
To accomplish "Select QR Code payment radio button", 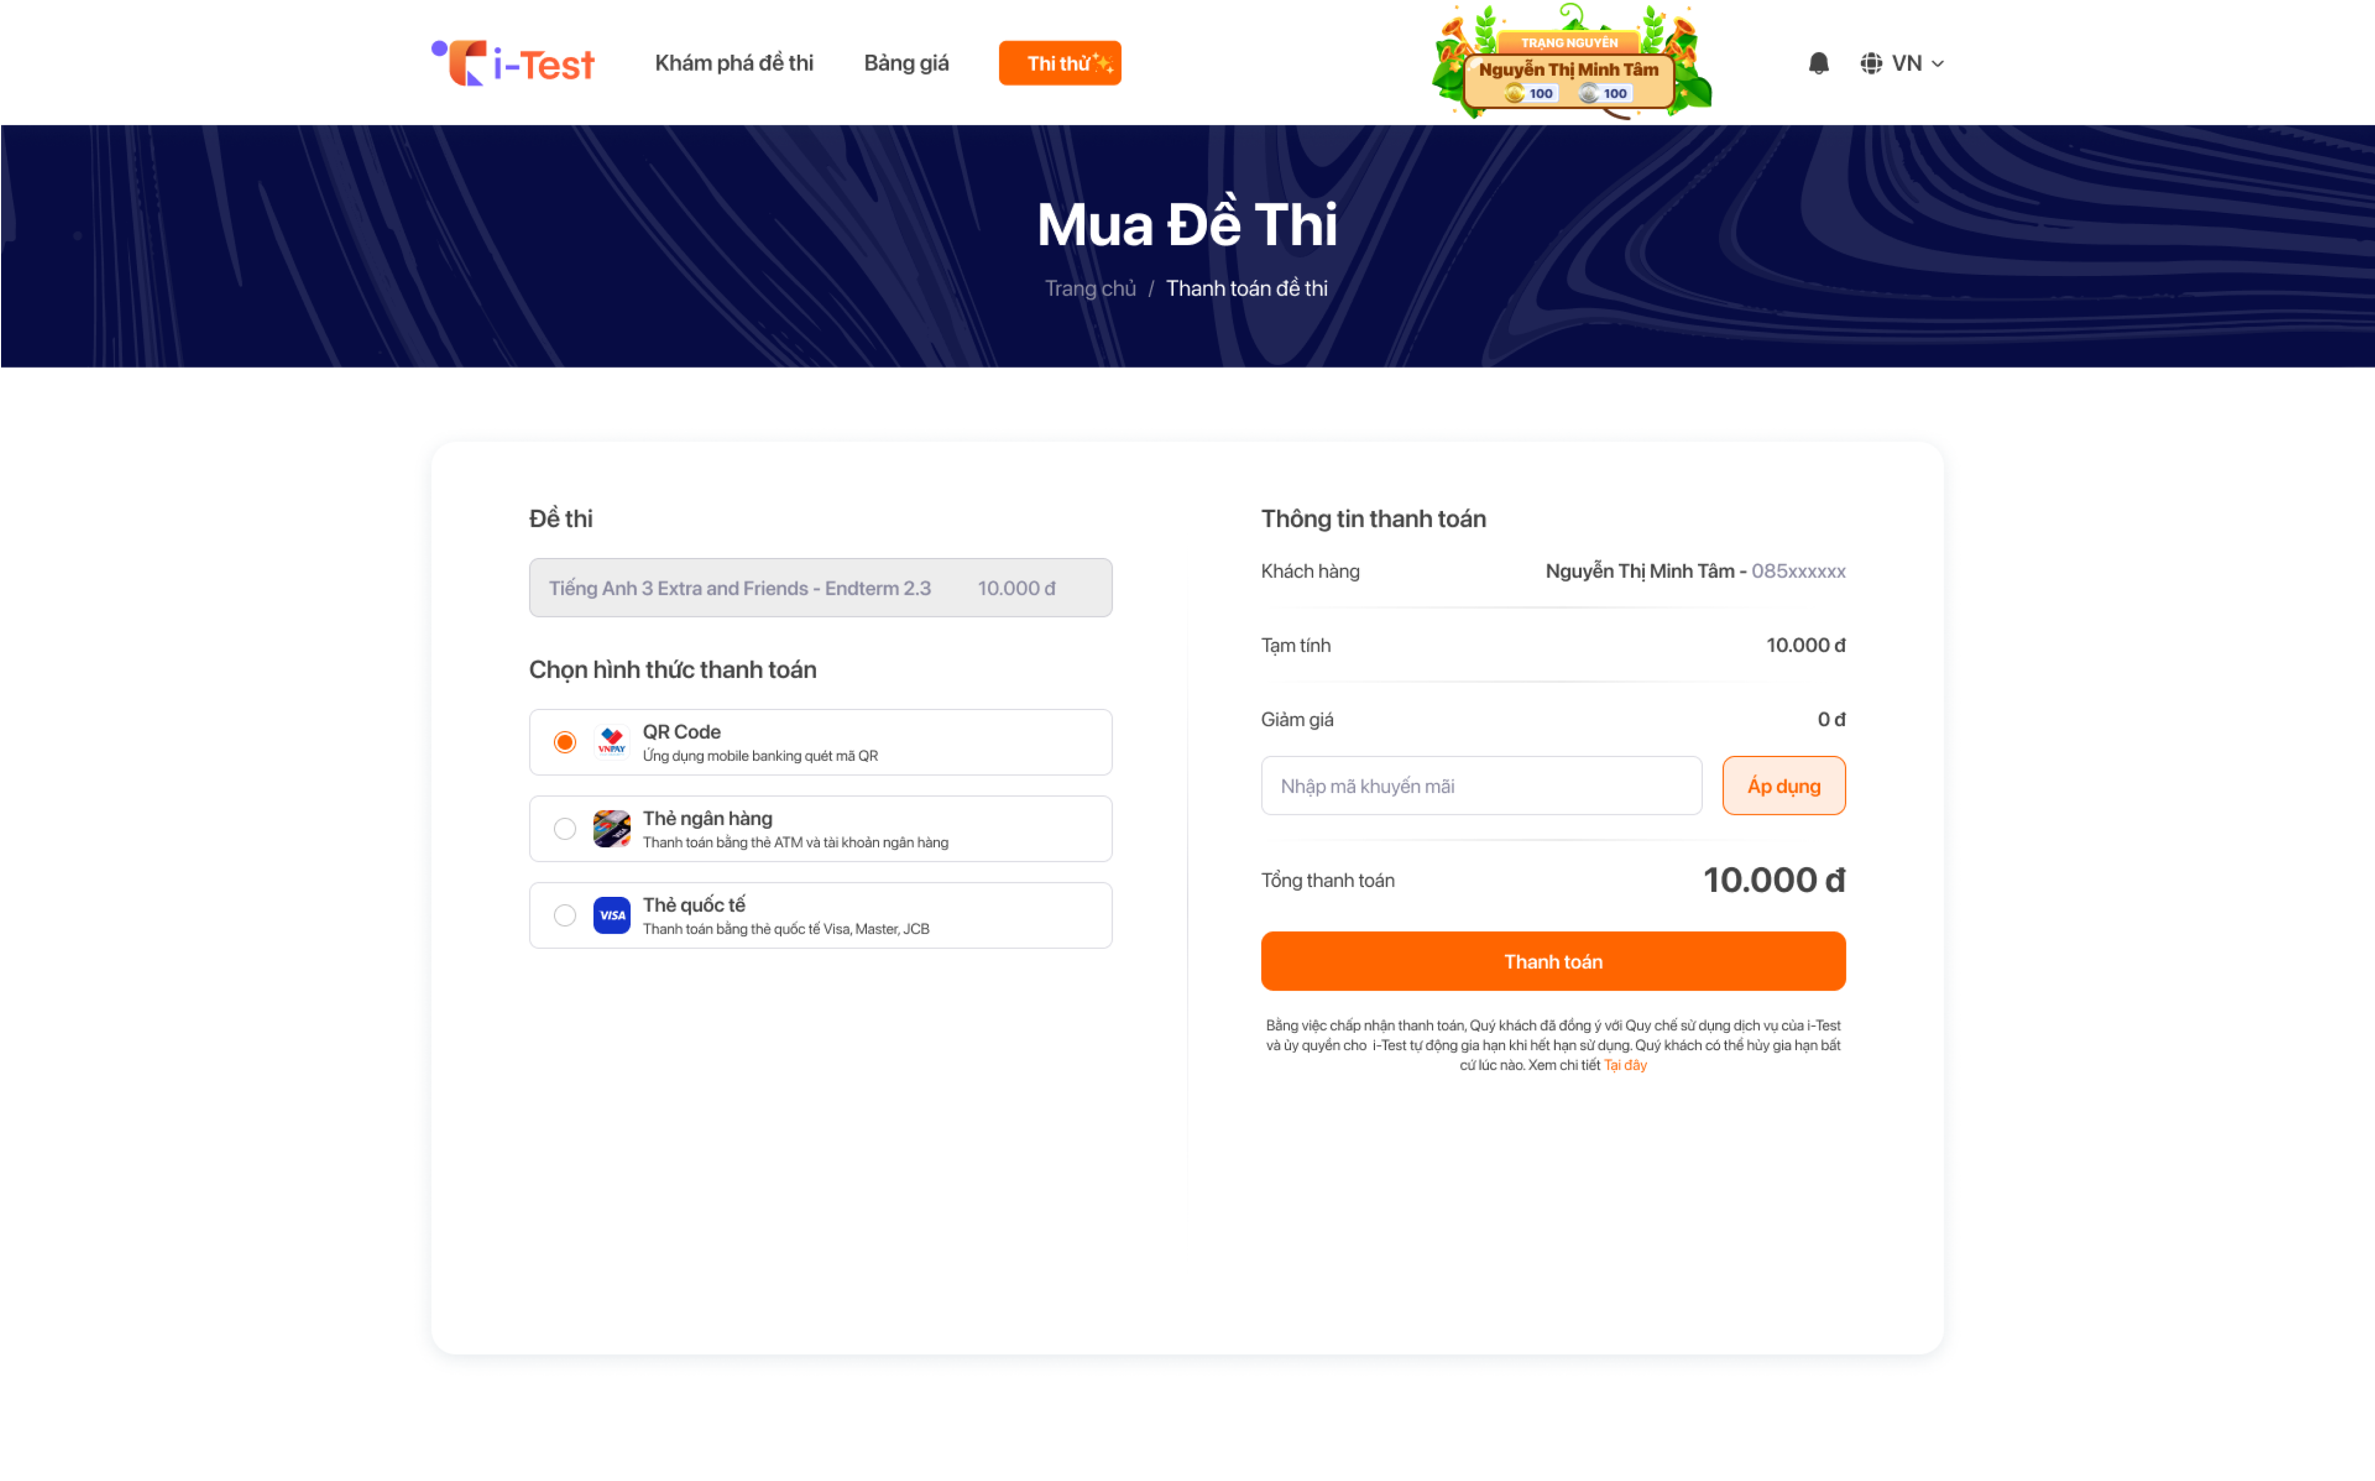I will (565, 742).
